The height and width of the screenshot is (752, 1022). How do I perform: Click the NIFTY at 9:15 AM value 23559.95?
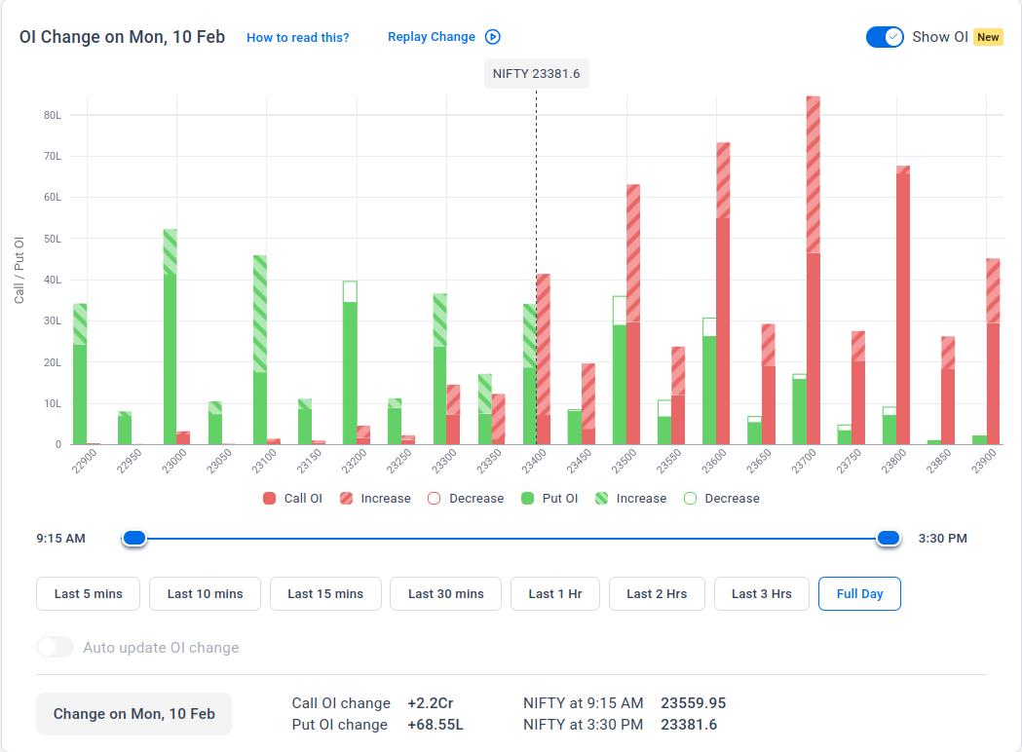click(693, 703)
